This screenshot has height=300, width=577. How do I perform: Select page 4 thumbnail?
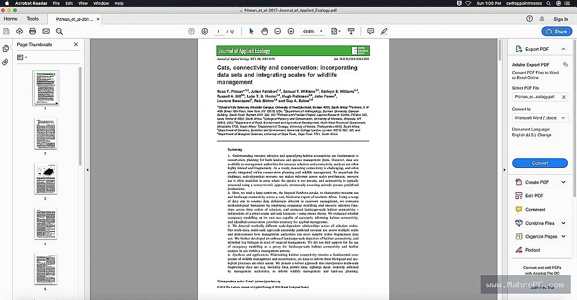(x=45, y=224)
